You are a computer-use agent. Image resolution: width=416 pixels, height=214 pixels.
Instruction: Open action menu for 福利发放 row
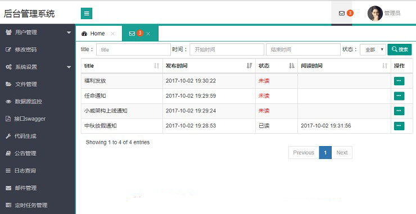[399, 81]
